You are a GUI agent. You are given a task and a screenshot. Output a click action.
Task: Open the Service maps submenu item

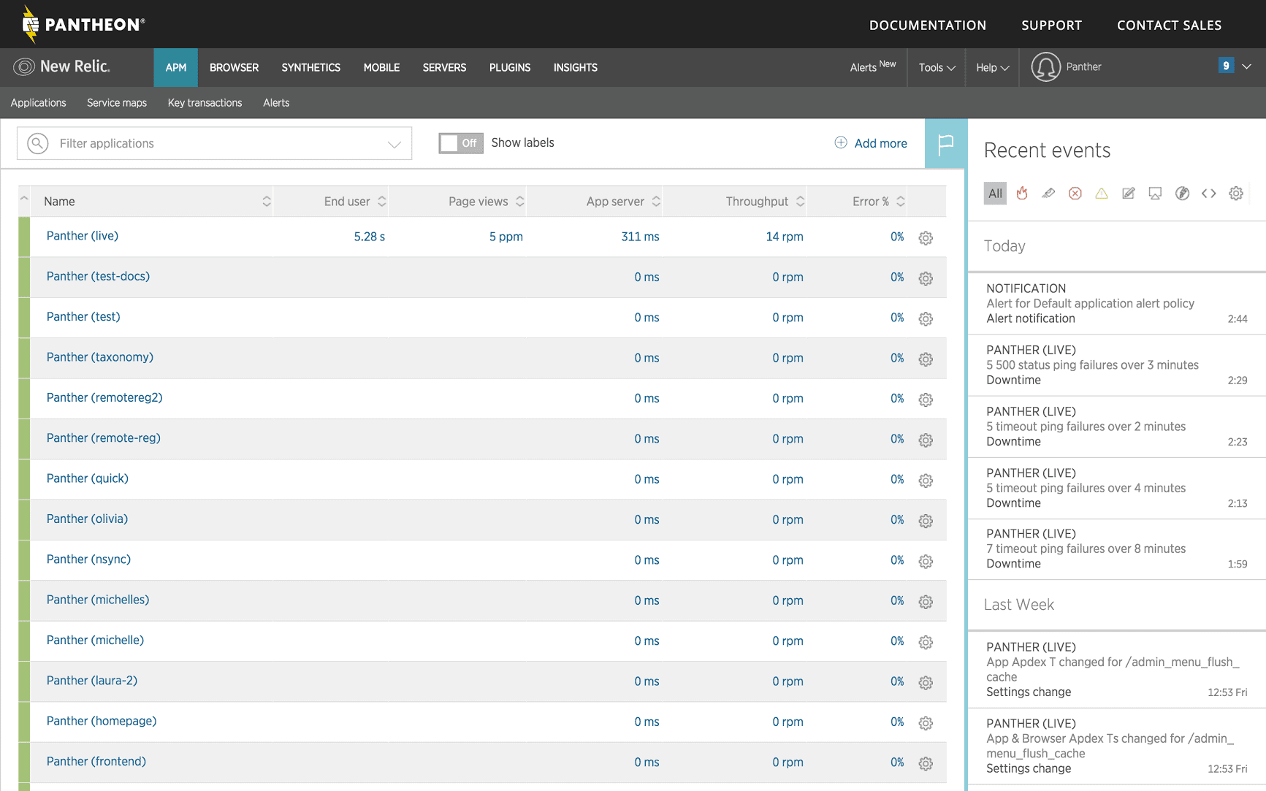pyautogui.click(x=117, y=103)
